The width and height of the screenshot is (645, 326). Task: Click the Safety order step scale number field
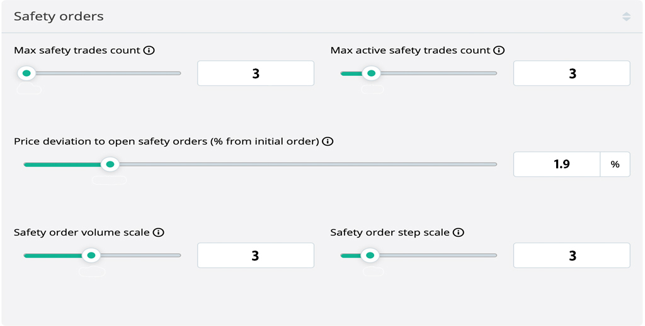pyautogui.click(x=572, y=256)
